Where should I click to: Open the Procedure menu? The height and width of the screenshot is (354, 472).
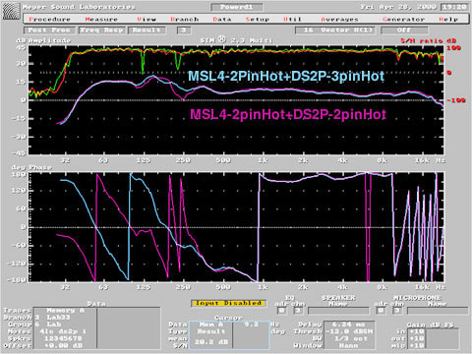pos(50,20)
